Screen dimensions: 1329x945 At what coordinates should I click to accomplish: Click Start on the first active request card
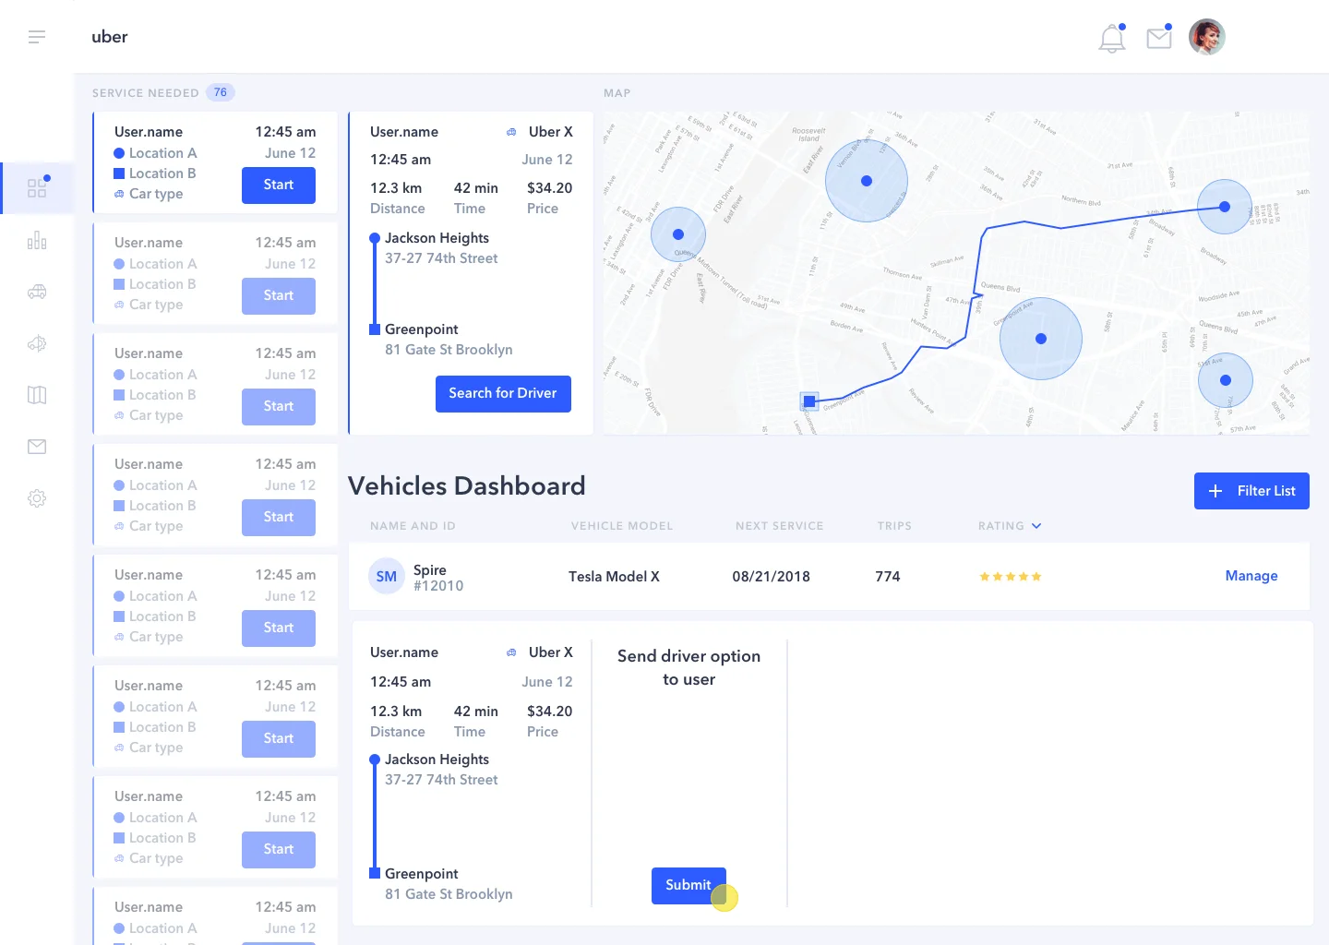point(279,185)
